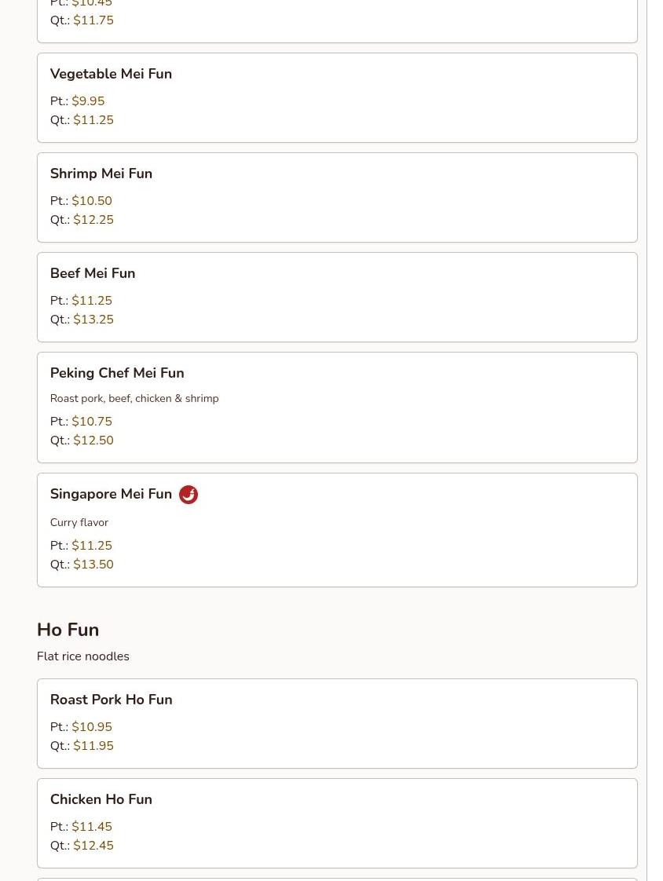663x881 pixels.
Task: Click Shrimp Mei Fun quart price $12.25
Action: pos(93,220)
